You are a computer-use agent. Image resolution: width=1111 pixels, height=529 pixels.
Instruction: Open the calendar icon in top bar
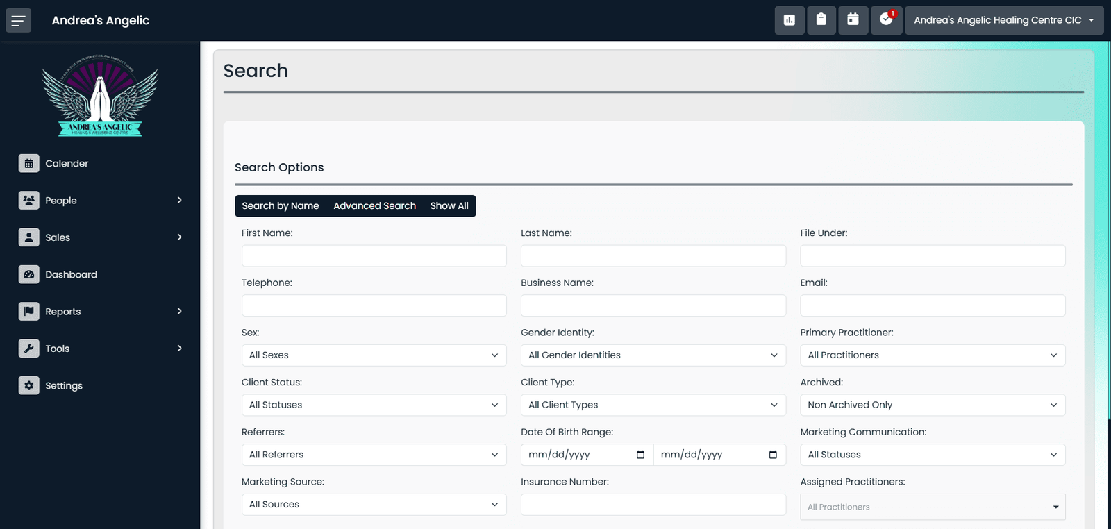click(853, 20)
